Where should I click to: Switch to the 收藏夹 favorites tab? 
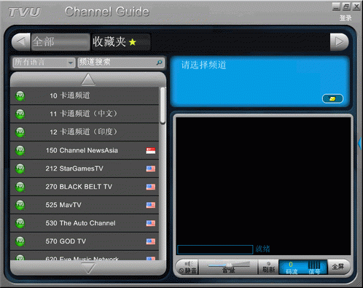coord(121,42)
